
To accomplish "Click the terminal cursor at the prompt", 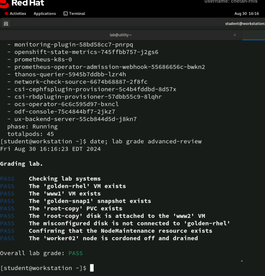I will pos(92,268).
